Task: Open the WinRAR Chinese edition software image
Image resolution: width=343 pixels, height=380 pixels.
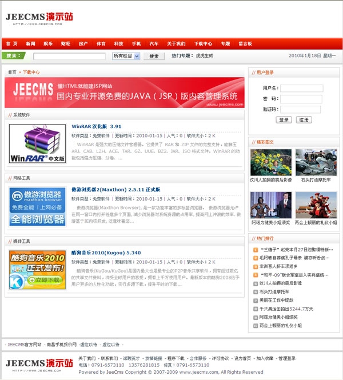Action: tap(37, 143)
